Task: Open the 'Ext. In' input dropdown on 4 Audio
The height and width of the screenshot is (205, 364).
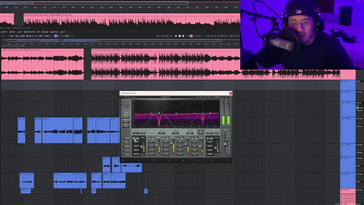Action: [360, 103]
